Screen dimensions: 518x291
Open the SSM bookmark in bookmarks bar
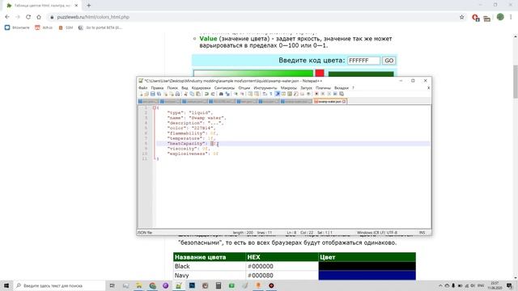66,27
